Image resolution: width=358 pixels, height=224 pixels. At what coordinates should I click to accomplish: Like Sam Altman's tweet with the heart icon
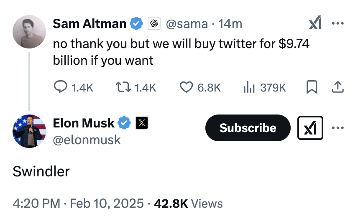tap(186, 87)
